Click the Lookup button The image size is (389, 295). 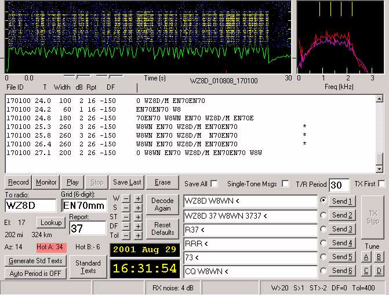coord(51,223)
